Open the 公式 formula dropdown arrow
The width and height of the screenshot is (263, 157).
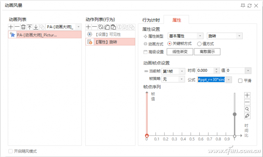click(228, 80)
